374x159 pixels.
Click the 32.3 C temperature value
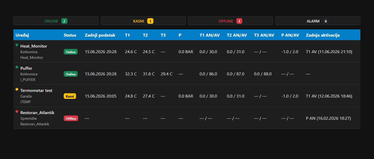[131, 74]
